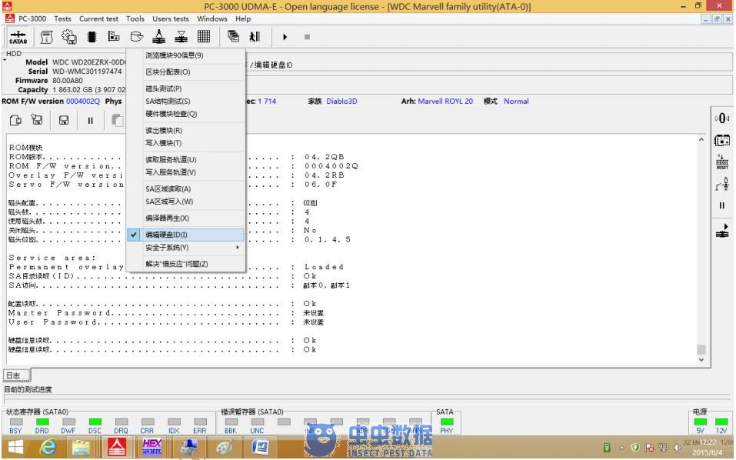Screen dimensions: 736x460
Task: Choose the 区块分配表(O) menu entry
Action: pos(186,72)
